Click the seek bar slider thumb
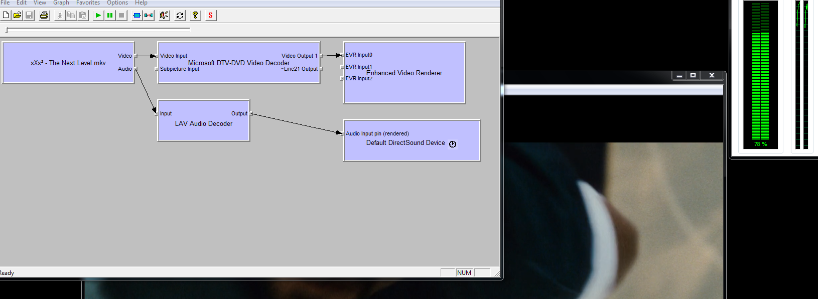818x299 pixels. 7,30
